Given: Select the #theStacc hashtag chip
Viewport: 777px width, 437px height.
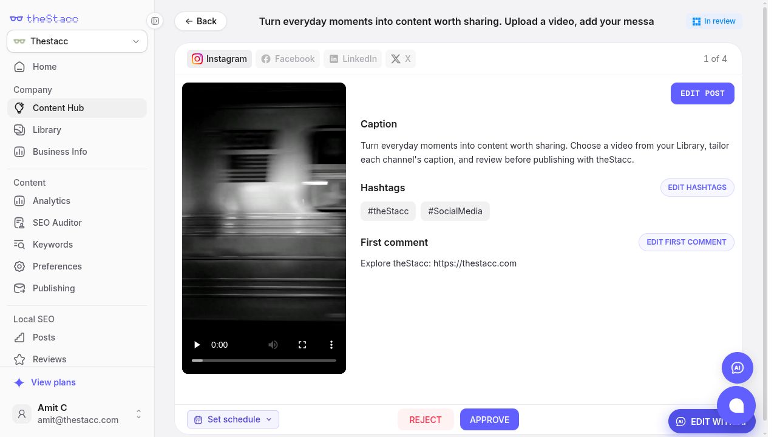Looking at the screenshot, I should coord(388,211).
